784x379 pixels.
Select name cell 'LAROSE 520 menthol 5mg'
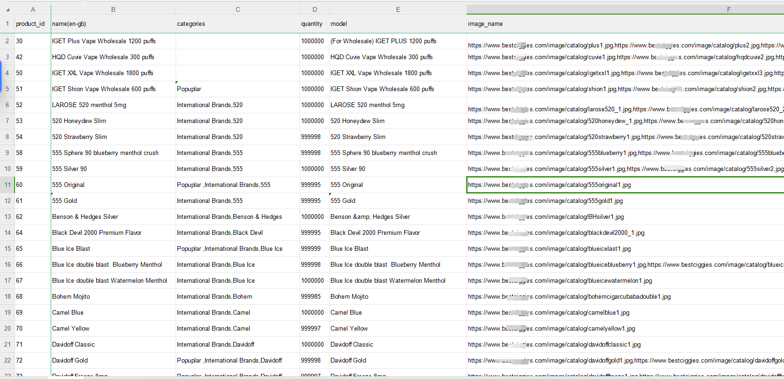click(x=113, y=105)
